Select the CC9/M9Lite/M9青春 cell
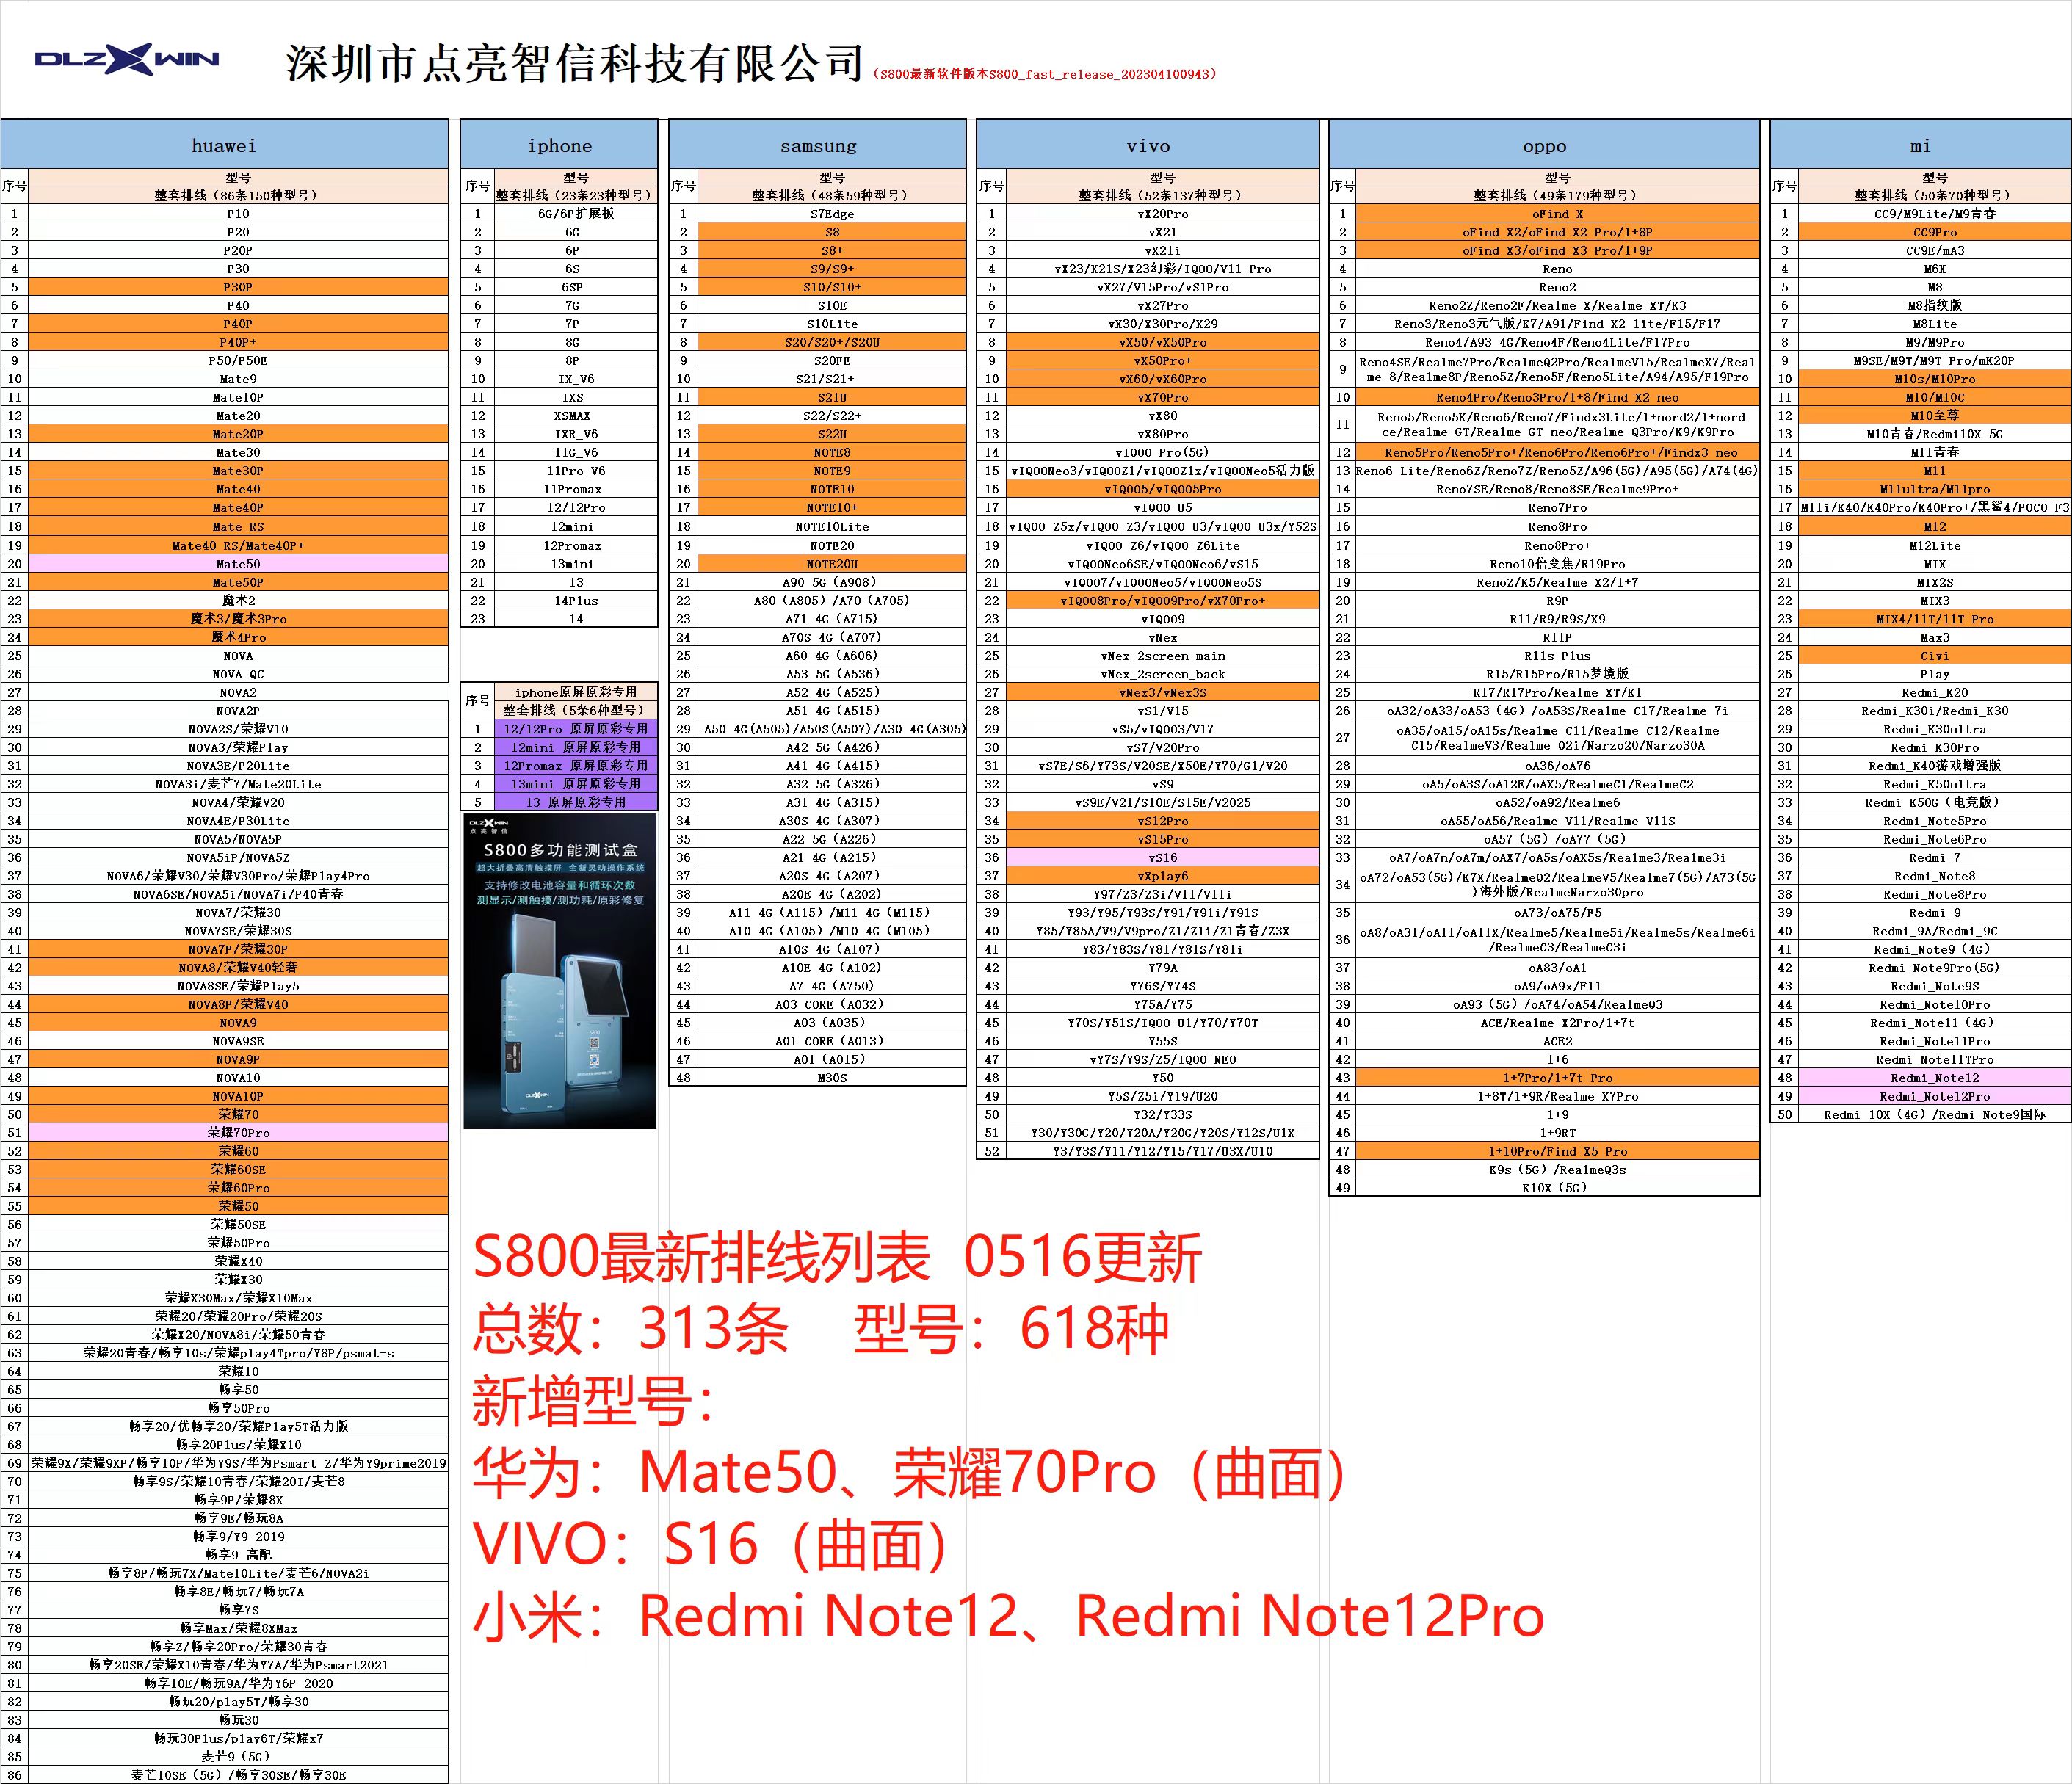Screen dimensions: 2072x1784 tap(1935, 213)
